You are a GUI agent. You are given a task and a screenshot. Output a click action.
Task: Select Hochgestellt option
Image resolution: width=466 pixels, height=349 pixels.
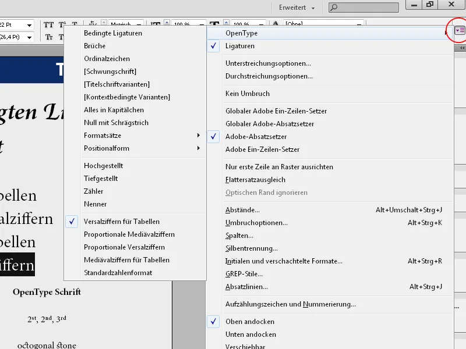point(135,166)
